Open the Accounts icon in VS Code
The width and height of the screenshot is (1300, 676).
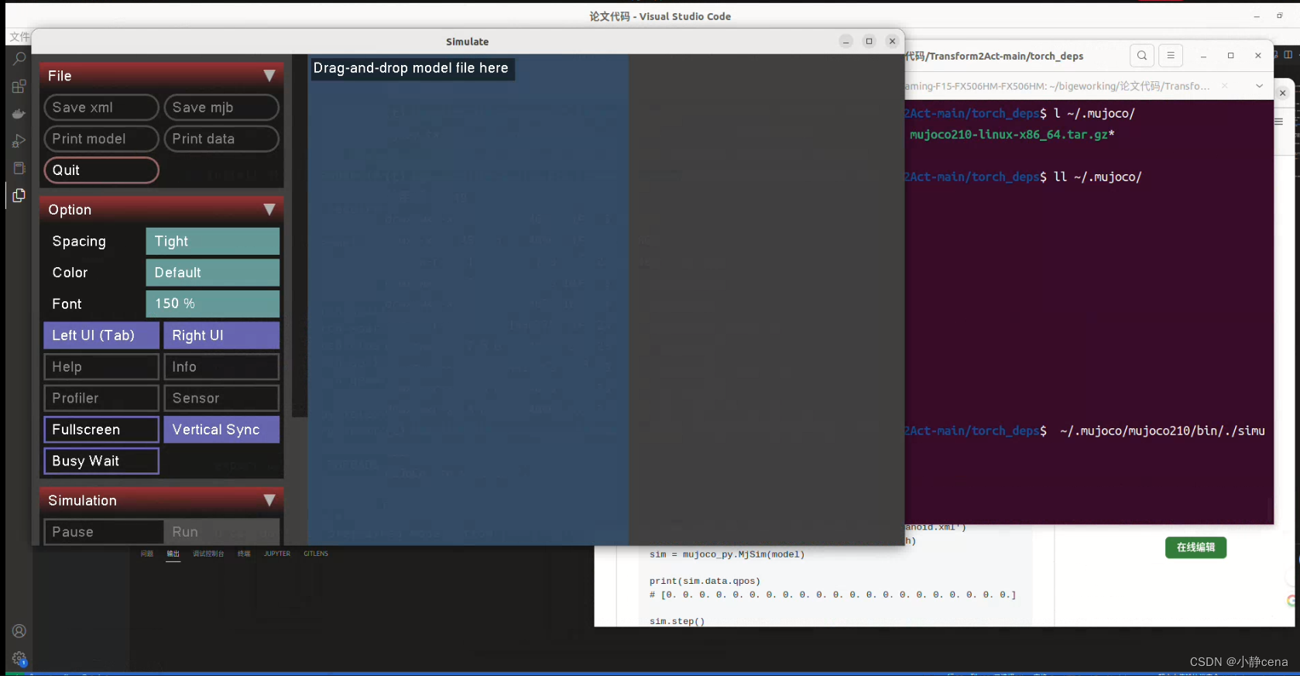click(x=19, y=631)
